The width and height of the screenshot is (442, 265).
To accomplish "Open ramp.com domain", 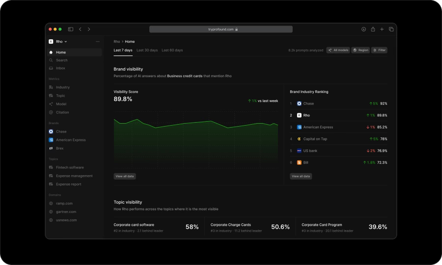I will (75, 203).
